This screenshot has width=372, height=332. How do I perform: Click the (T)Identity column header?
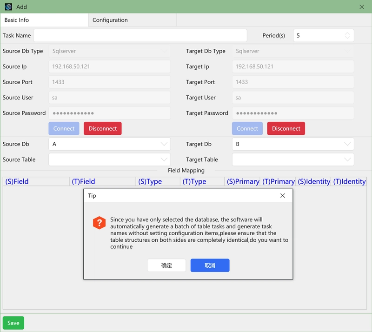click(x=349, y=181)
